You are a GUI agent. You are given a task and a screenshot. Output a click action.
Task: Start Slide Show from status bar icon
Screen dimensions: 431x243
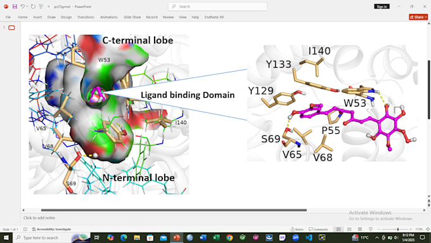click(371, 229)
